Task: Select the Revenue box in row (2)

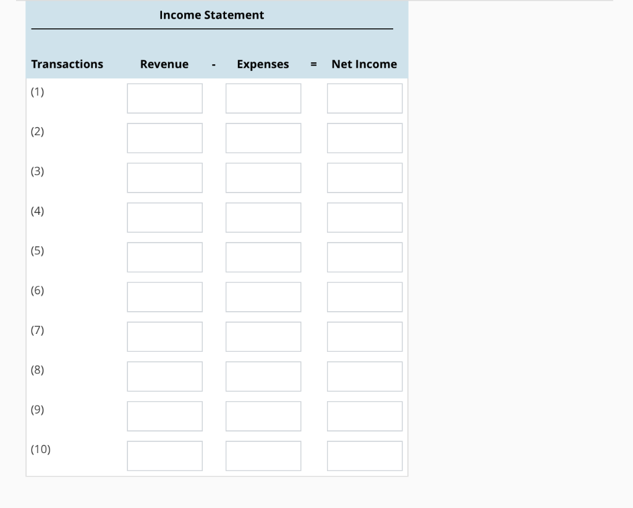Action: [164, 138]
